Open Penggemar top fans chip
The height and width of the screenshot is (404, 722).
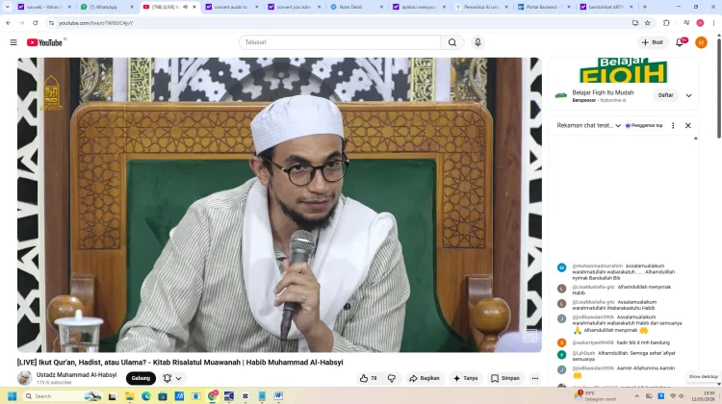tap(644, 126)
